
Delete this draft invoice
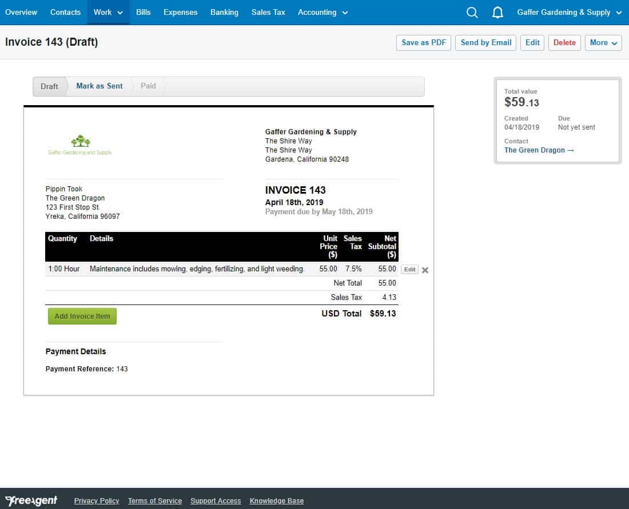point(564,42)
